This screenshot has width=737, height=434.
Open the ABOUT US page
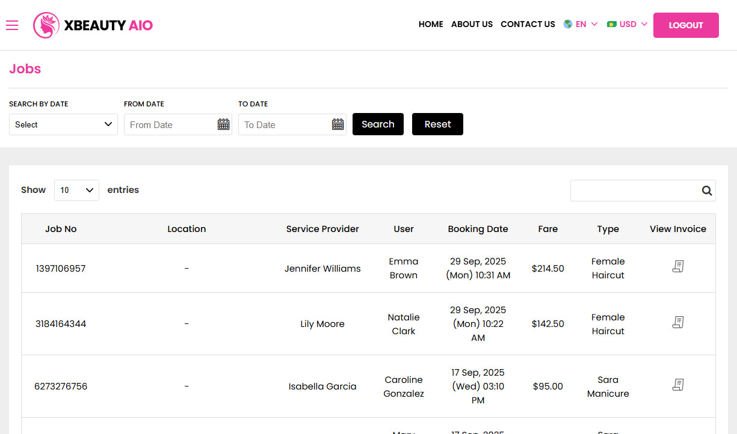472,24
